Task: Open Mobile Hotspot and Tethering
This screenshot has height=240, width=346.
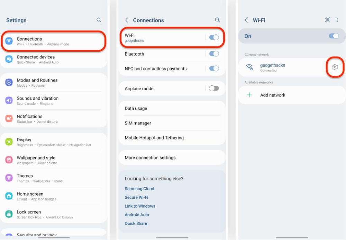Action: pyautogui.click(x=154, y=138)
